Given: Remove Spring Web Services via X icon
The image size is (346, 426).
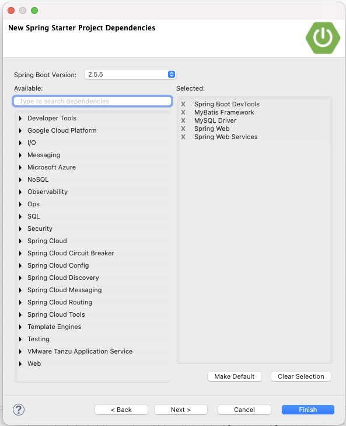Looking at the screenshot, I should point(183,137).
